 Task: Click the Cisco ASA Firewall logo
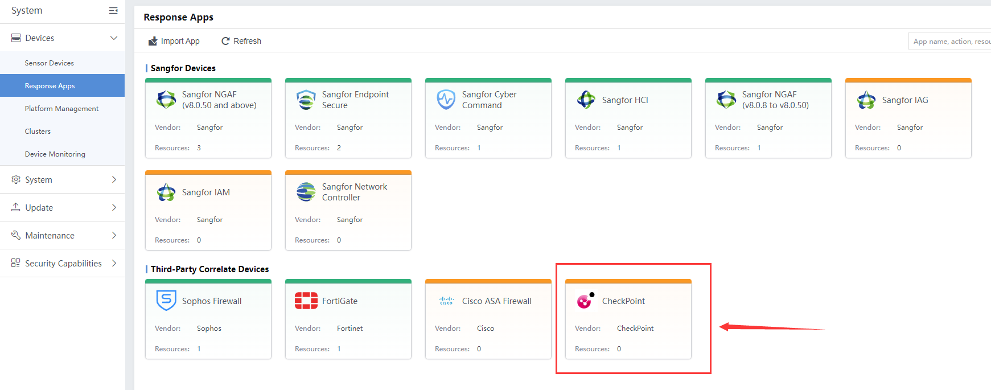[x=446, y=301]
